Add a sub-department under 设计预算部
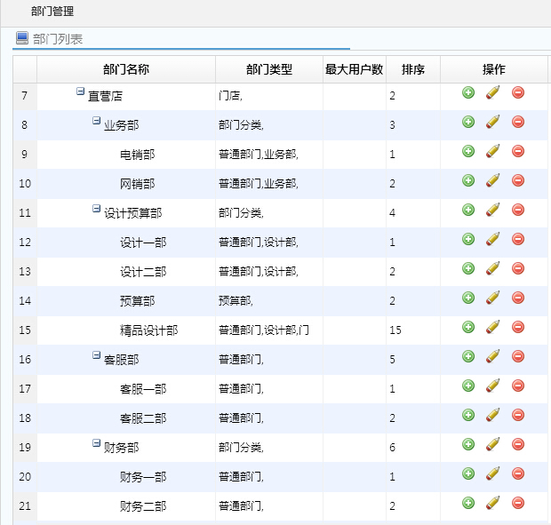The image size is (551, 525). click(x=468, y=210)
